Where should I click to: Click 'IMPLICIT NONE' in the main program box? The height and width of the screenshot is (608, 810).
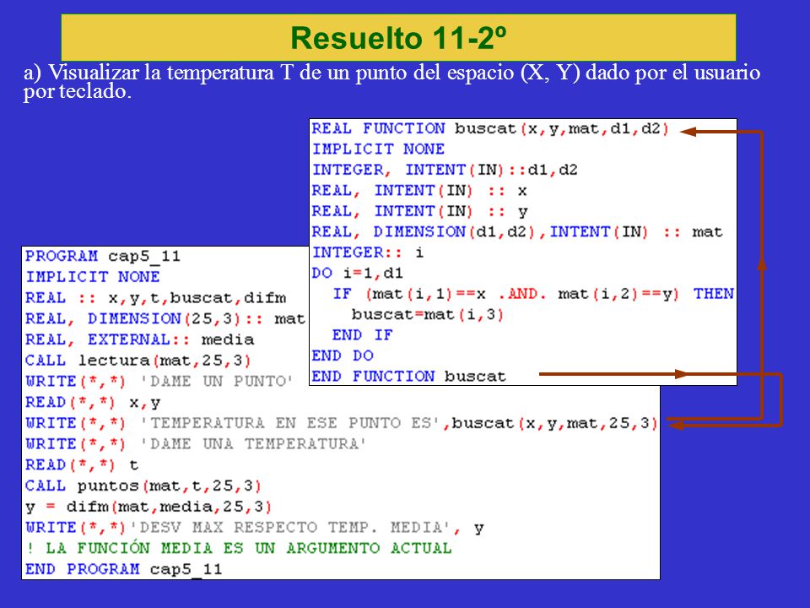[x=93, y=277]
